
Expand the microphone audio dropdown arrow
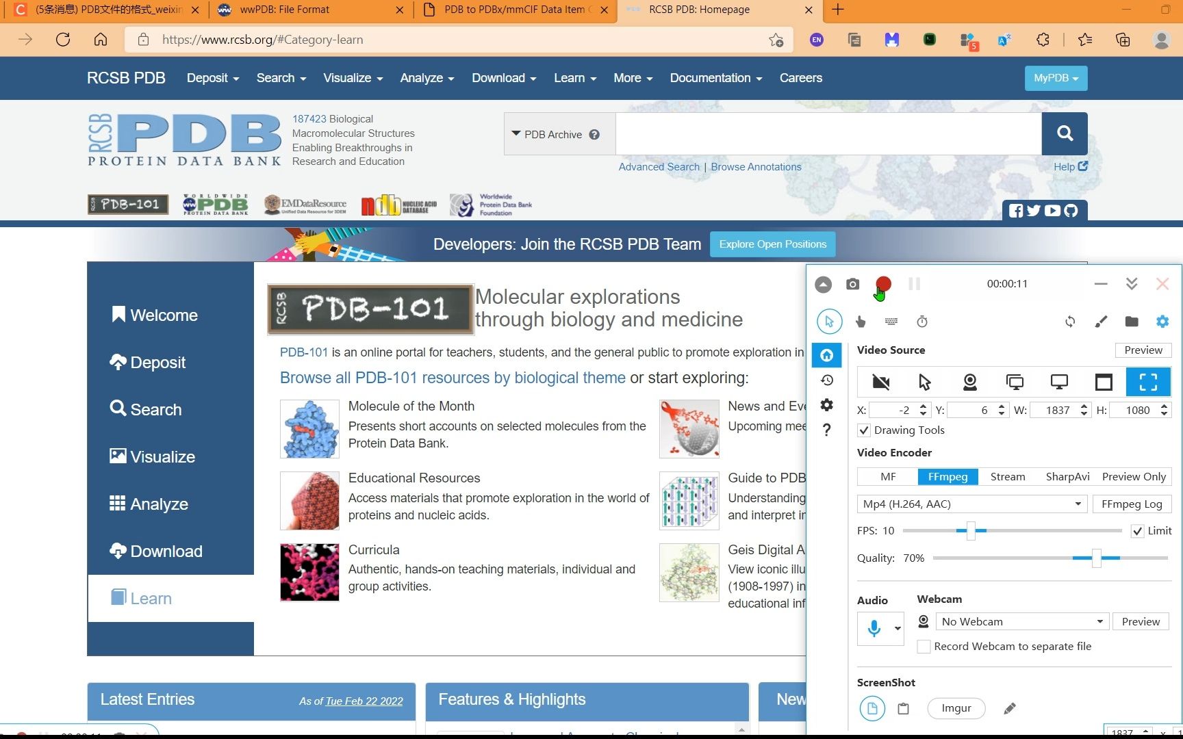point(897,628)
